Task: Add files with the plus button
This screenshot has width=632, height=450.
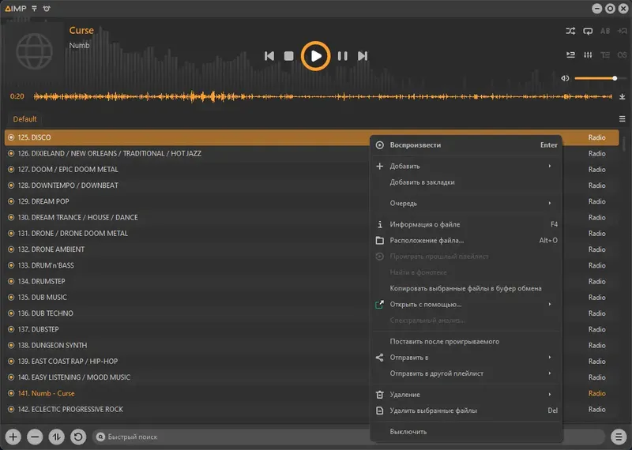Action: [x=13, y=437]
